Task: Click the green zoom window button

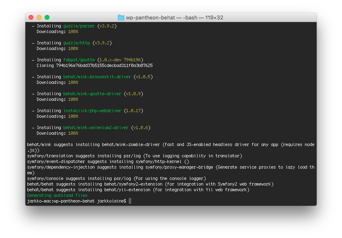Action: pyautogui.click(x=47, y=17)
